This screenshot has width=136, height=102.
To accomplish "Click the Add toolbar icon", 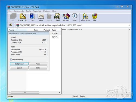I will [x=13, y=17].
